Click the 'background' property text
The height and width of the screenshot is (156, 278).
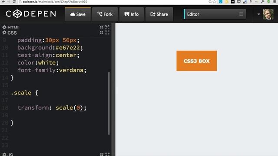pyautogui.click(x=35, y=48)
